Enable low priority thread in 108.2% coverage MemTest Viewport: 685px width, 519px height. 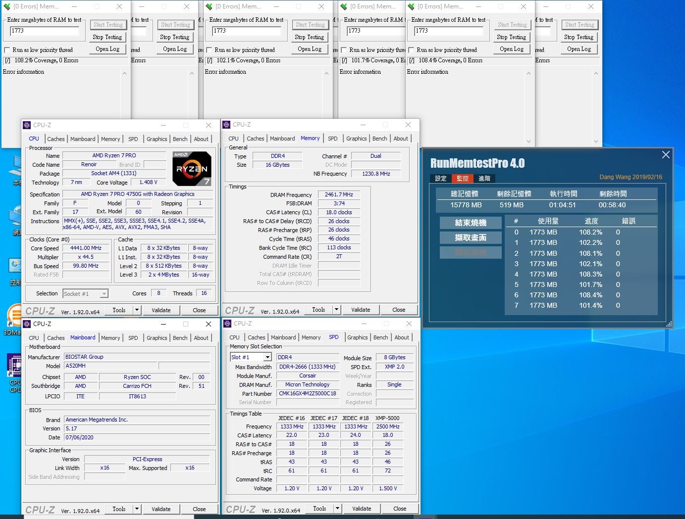point(7,50)
